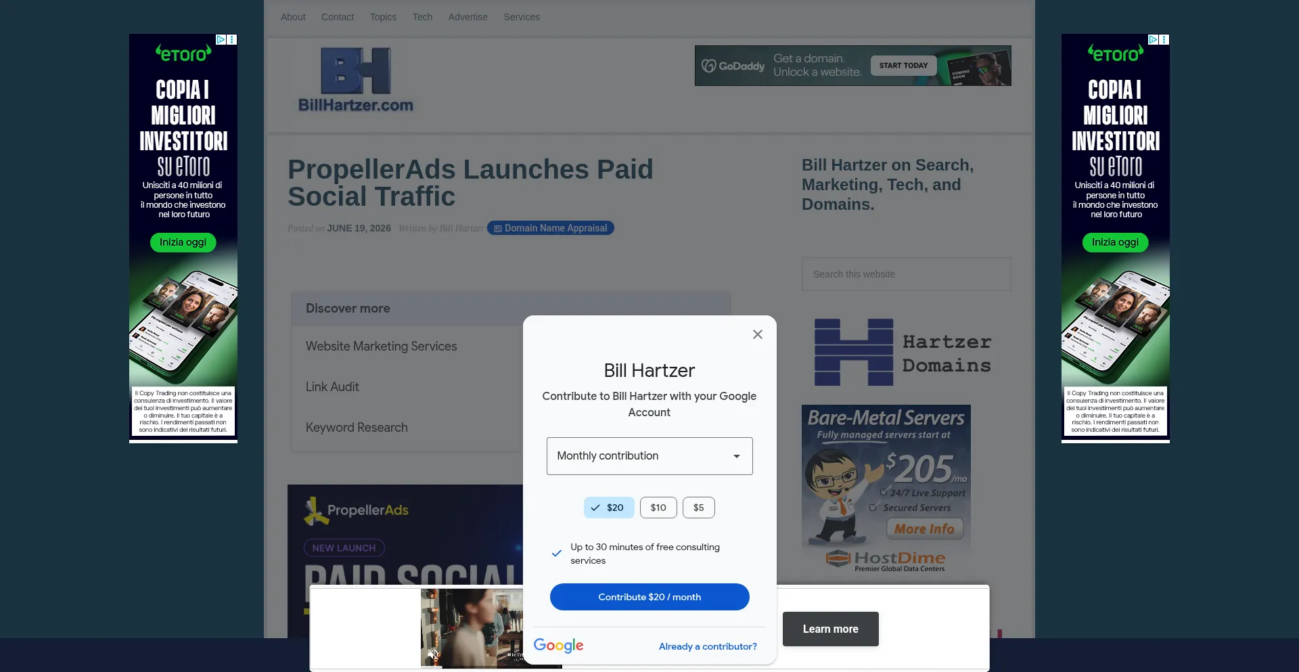Click the JUNE 19, 2026 post date

pyautogui.click(x=359, y=229)
